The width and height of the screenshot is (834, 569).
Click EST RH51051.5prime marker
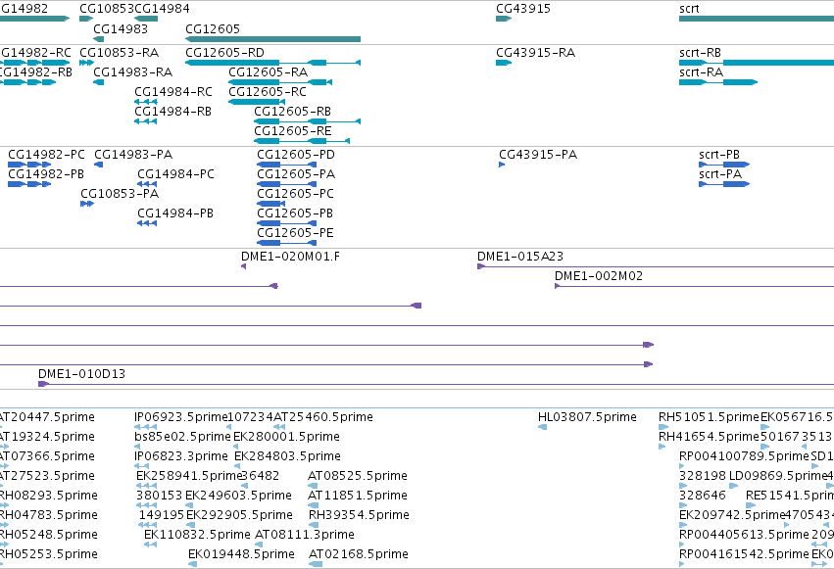(663, 427)
